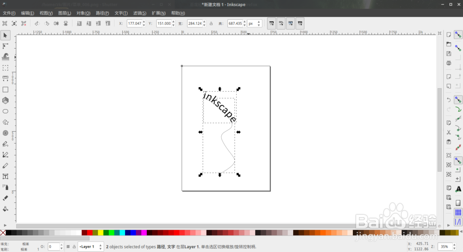Click Deselect icon with red x

coord(24,23)
